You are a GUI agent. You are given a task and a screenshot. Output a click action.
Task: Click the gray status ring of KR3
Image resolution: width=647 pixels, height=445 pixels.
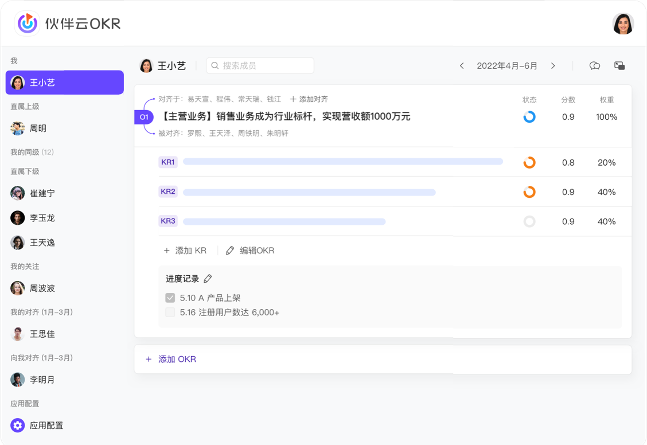click(529, 221)
